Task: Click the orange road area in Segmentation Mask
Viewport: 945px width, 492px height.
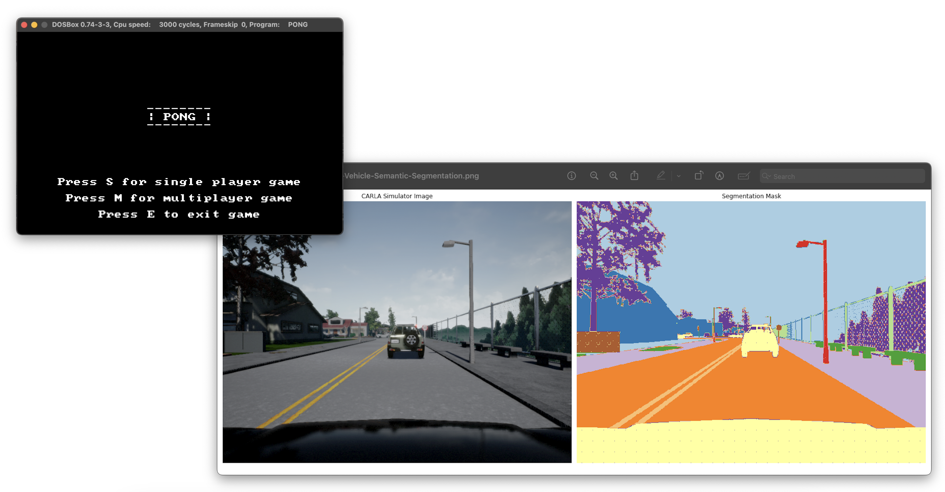Action: coord(748,389)
